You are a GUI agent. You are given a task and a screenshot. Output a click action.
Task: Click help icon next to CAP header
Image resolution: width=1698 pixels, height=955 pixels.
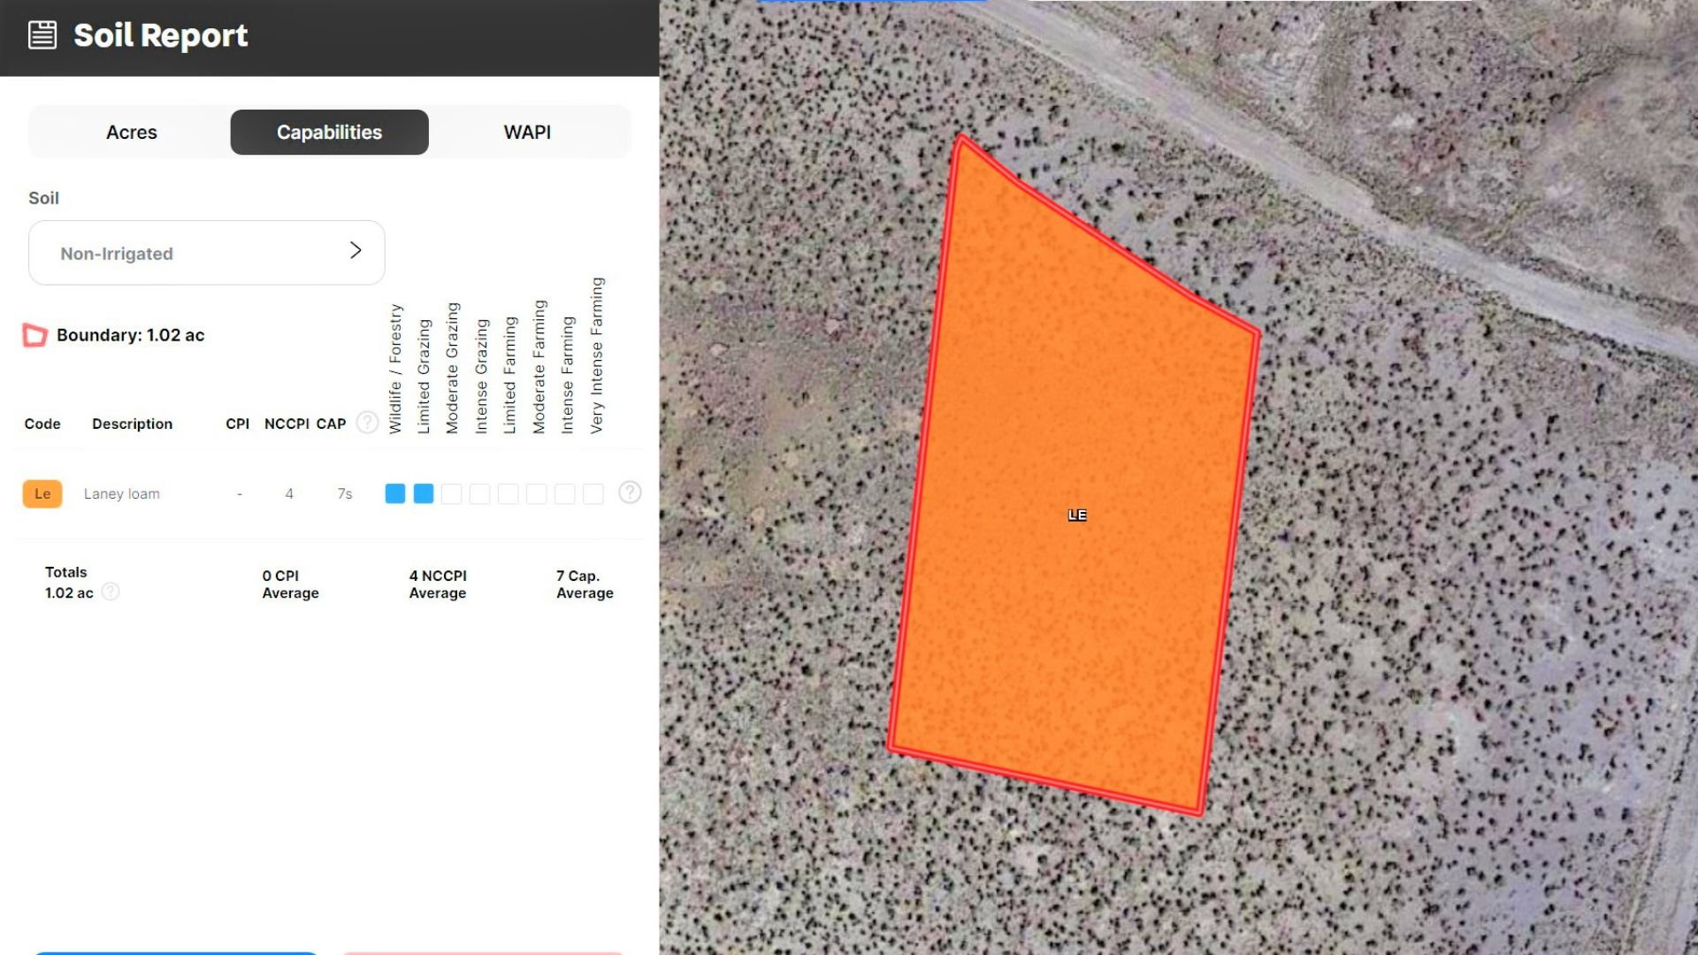367,423
